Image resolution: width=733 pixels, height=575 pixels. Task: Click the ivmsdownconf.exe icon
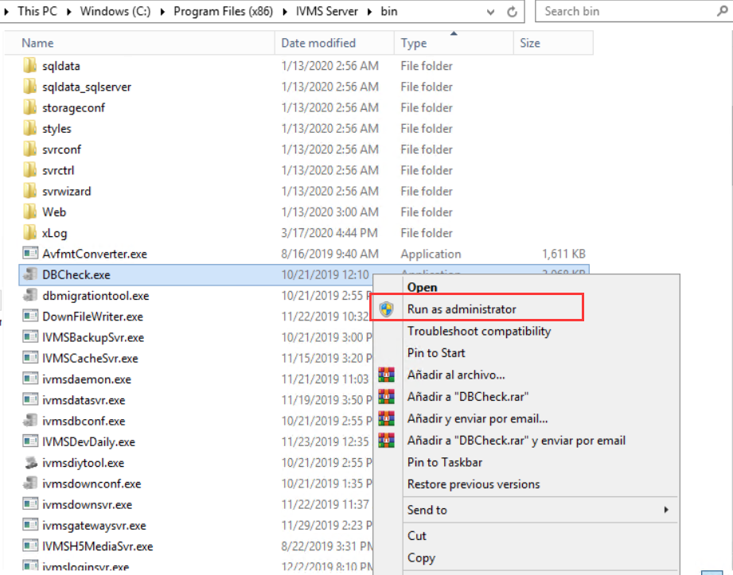pyautogui.click(x=30, y=483)
